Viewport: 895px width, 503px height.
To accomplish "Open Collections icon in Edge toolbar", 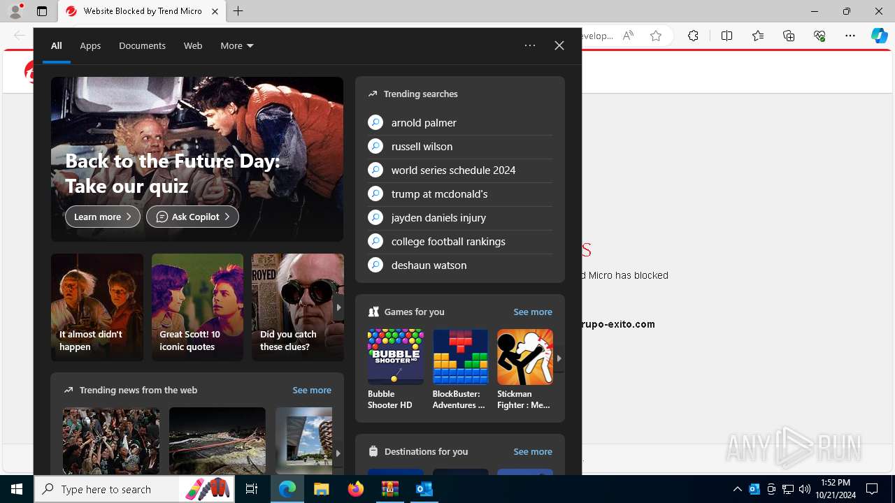I will (789, 36).
